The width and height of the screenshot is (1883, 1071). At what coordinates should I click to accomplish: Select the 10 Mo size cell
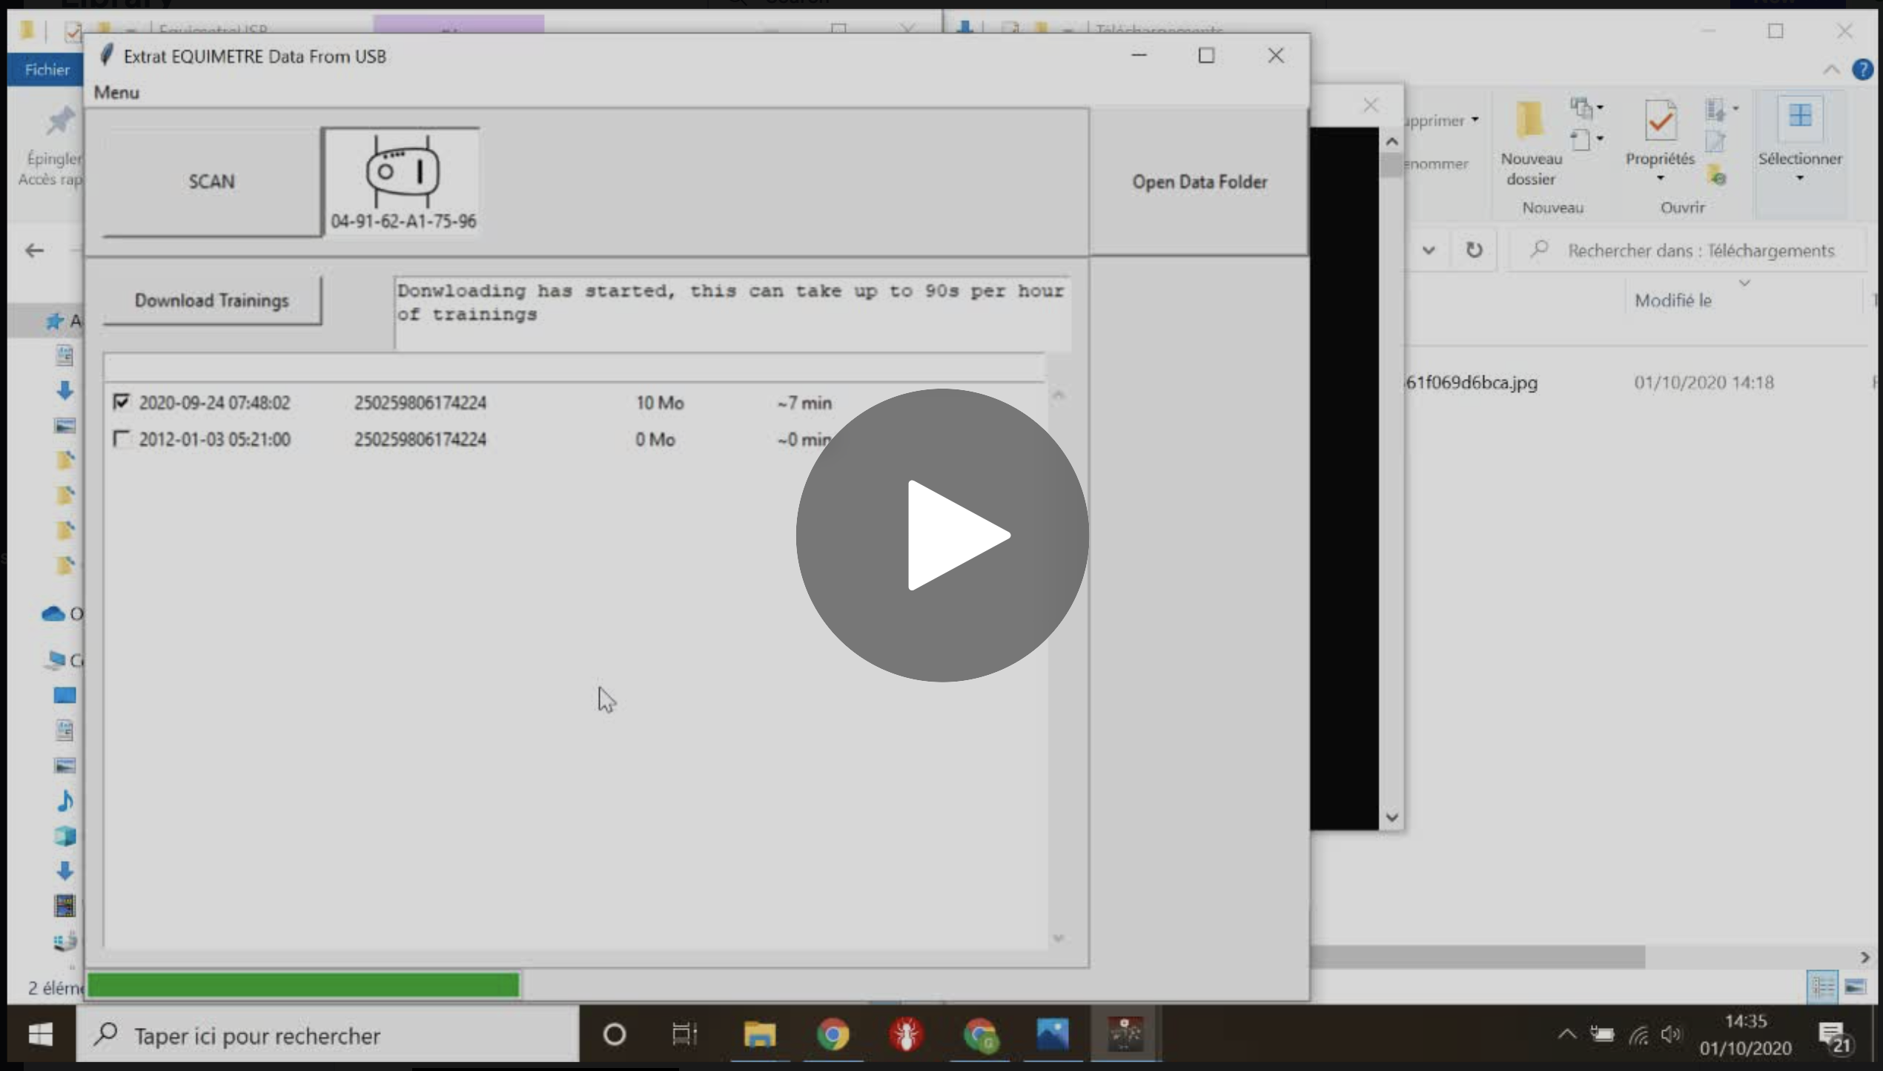pos(659,403)
